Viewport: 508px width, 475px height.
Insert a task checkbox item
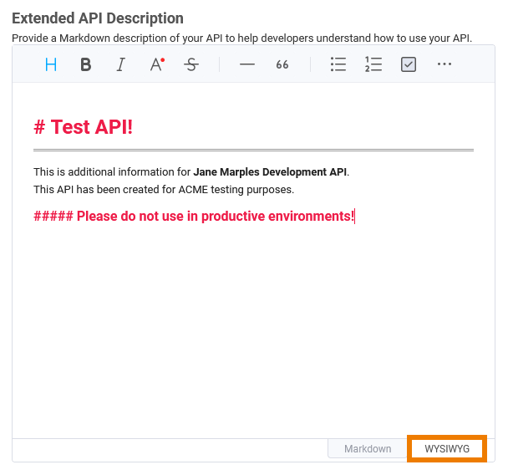point(409,64)
